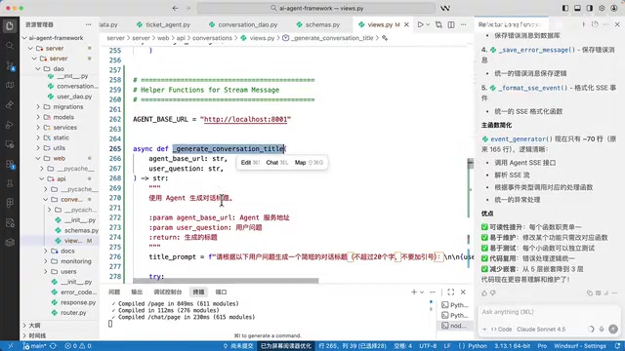This screenshot has height=351, width=625.
Task: Open the run button dropdown arrow
Action: (428, 24)
